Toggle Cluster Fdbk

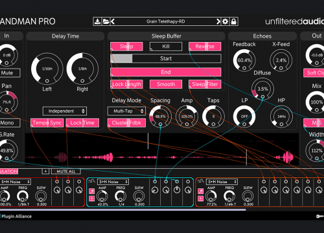[x=126, y=123]
